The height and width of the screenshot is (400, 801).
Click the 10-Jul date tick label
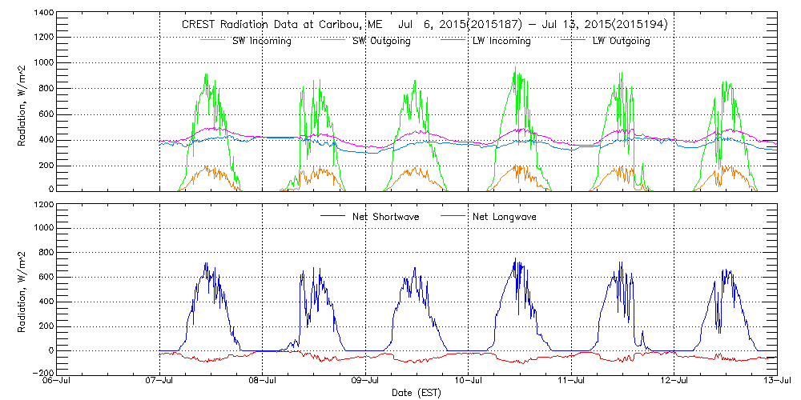pos(469,382)
